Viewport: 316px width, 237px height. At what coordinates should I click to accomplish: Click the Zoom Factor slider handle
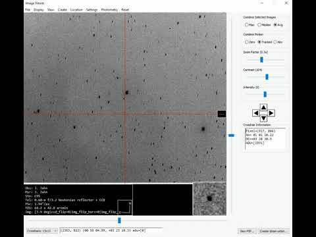(x=261, y=59)
